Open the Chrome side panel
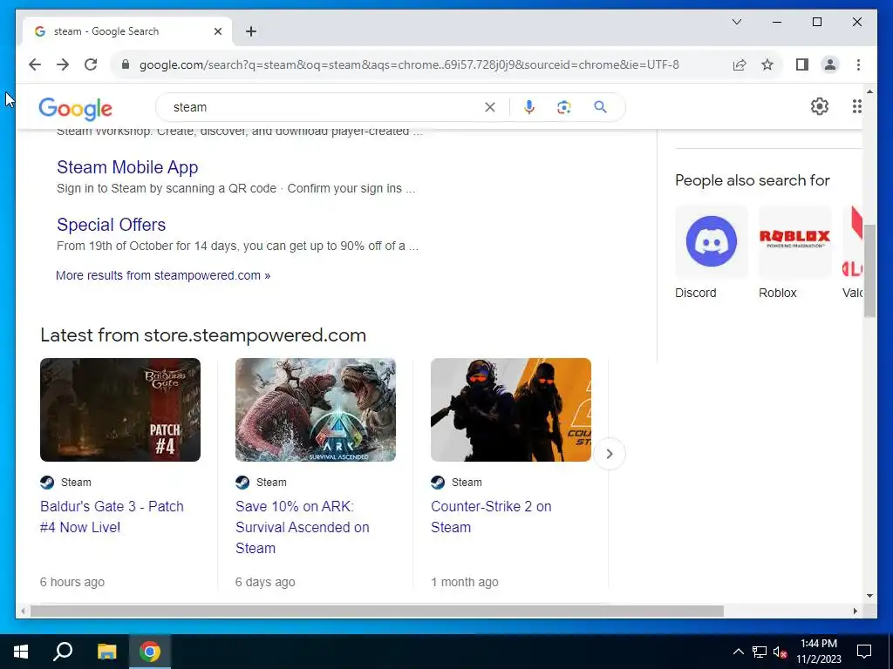Image resolution: width=893 pixels, height=669 pixels. (802, 64)
